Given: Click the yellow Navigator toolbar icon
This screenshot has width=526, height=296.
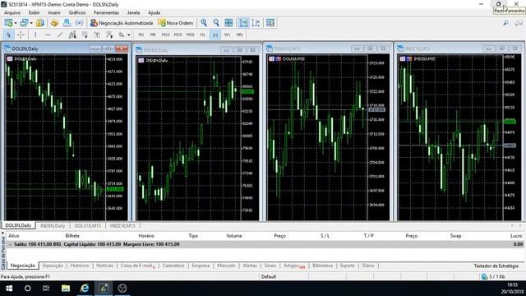Looking at the screenshot, I should [x=54, y=23].
